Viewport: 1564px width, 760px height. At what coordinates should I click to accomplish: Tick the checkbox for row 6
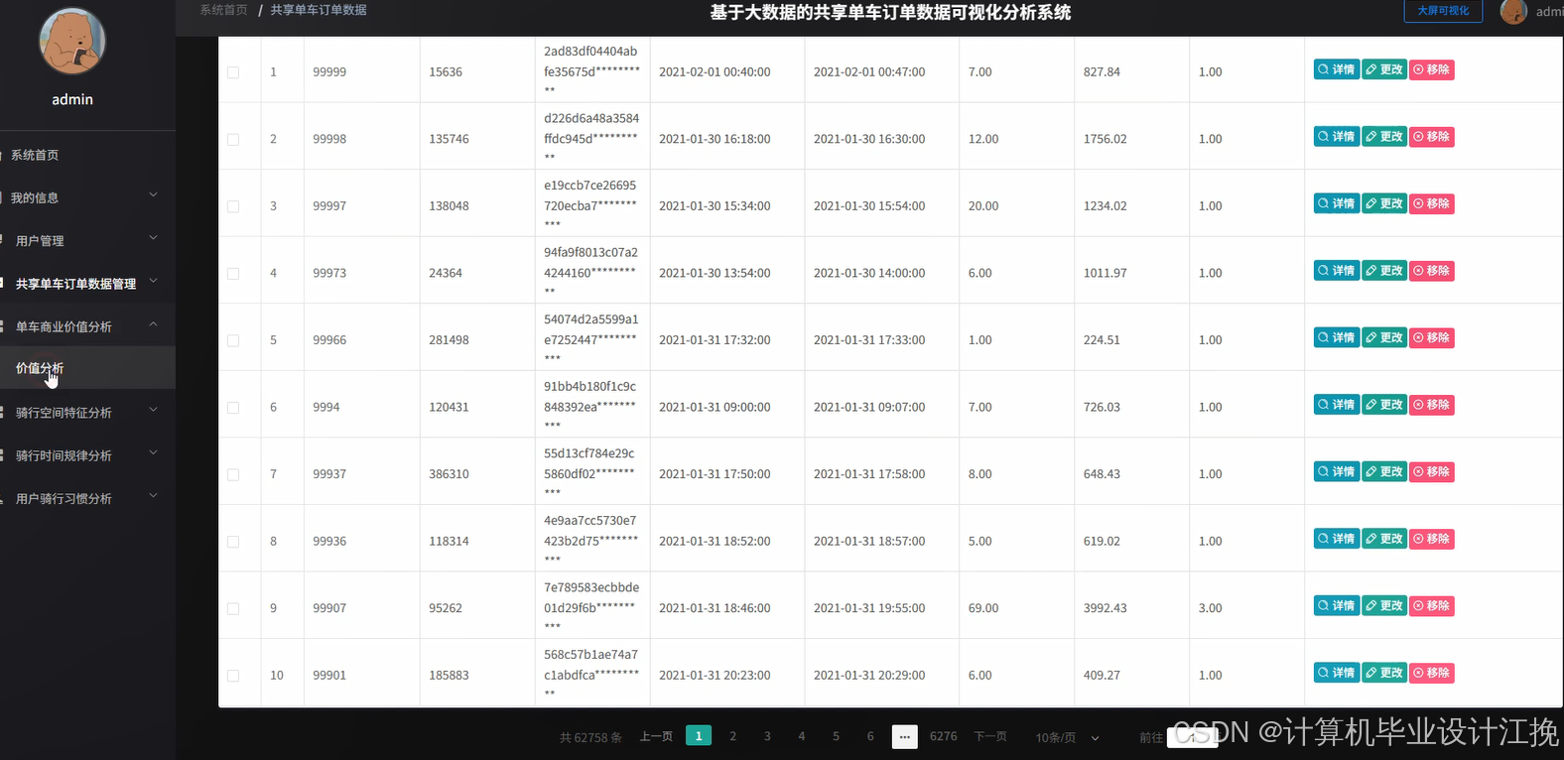point(233,408)
